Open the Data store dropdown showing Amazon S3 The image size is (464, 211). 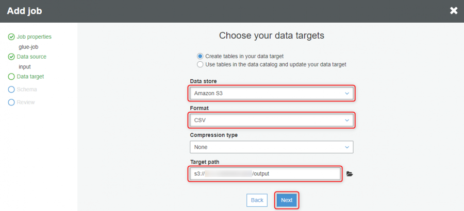[271, 93]
